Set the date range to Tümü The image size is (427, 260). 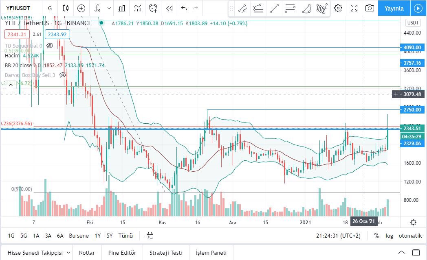coord(125,236)
